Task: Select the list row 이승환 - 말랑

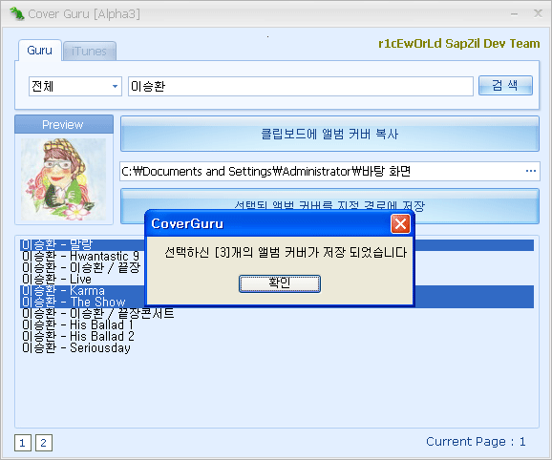Action: tap(277, 244)
